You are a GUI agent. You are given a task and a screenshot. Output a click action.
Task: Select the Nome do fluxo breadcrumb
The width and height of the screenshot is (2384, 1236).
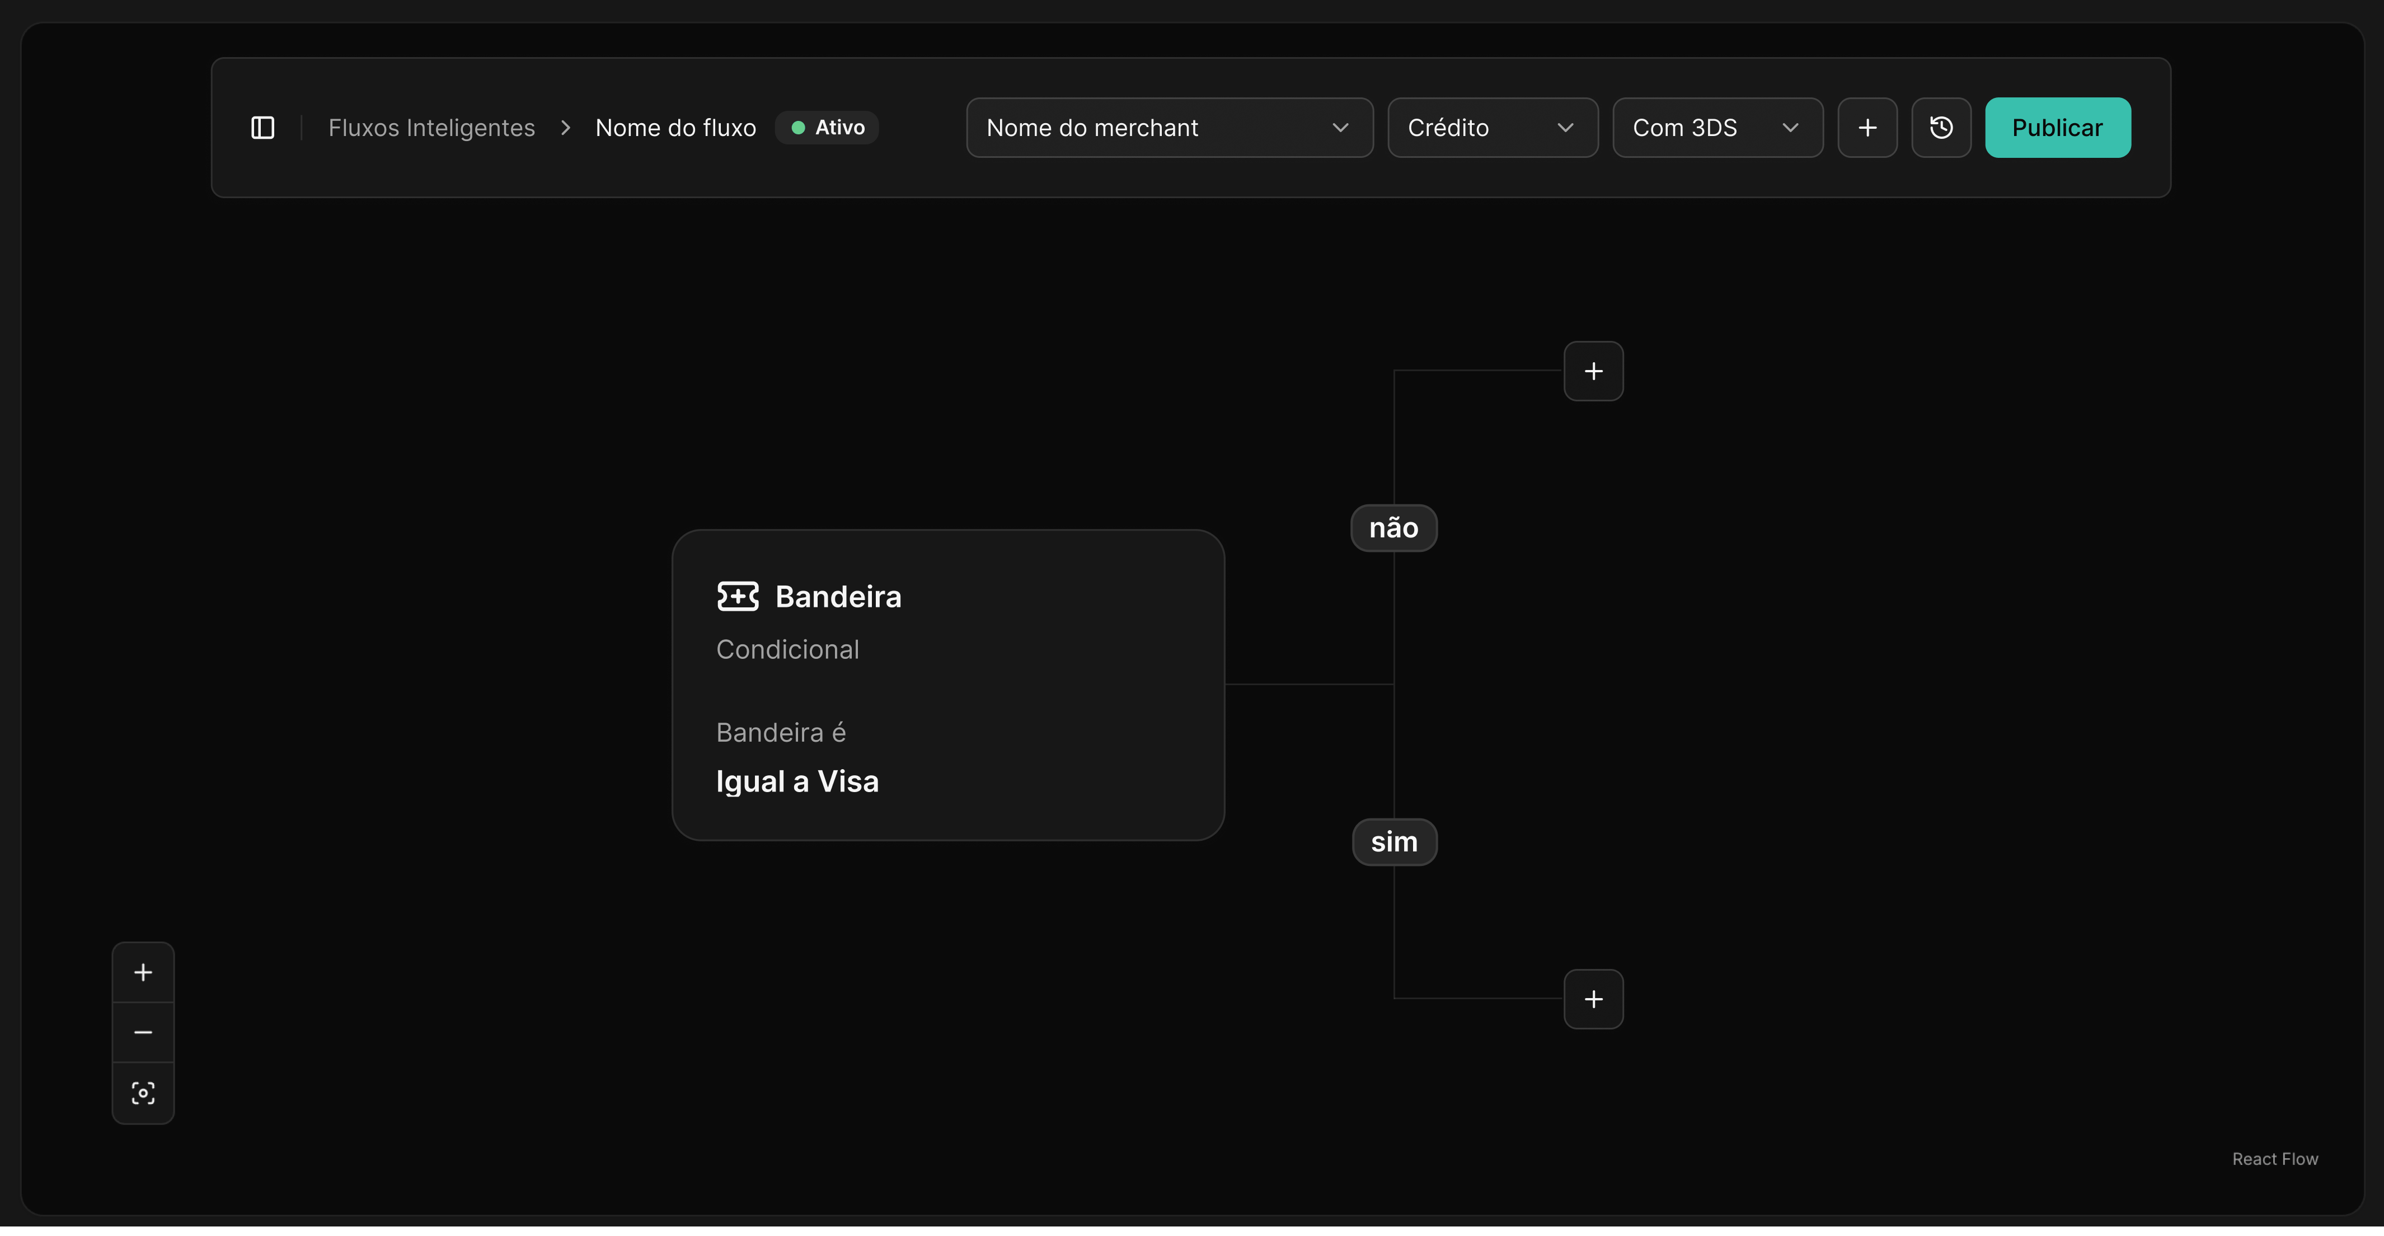click(675, 128)
